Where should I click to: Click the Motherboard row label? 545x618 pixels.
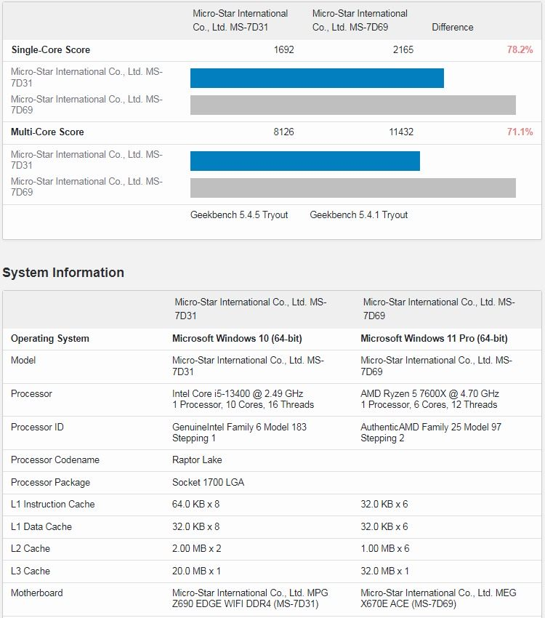pyautogui.click(x=36, y=593)
